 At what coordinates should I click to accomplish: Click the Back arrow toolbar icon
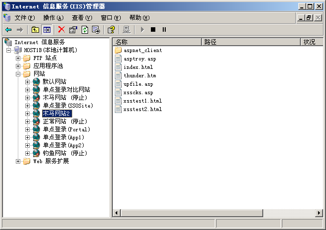pyautogui.click(x=8, y=30)
